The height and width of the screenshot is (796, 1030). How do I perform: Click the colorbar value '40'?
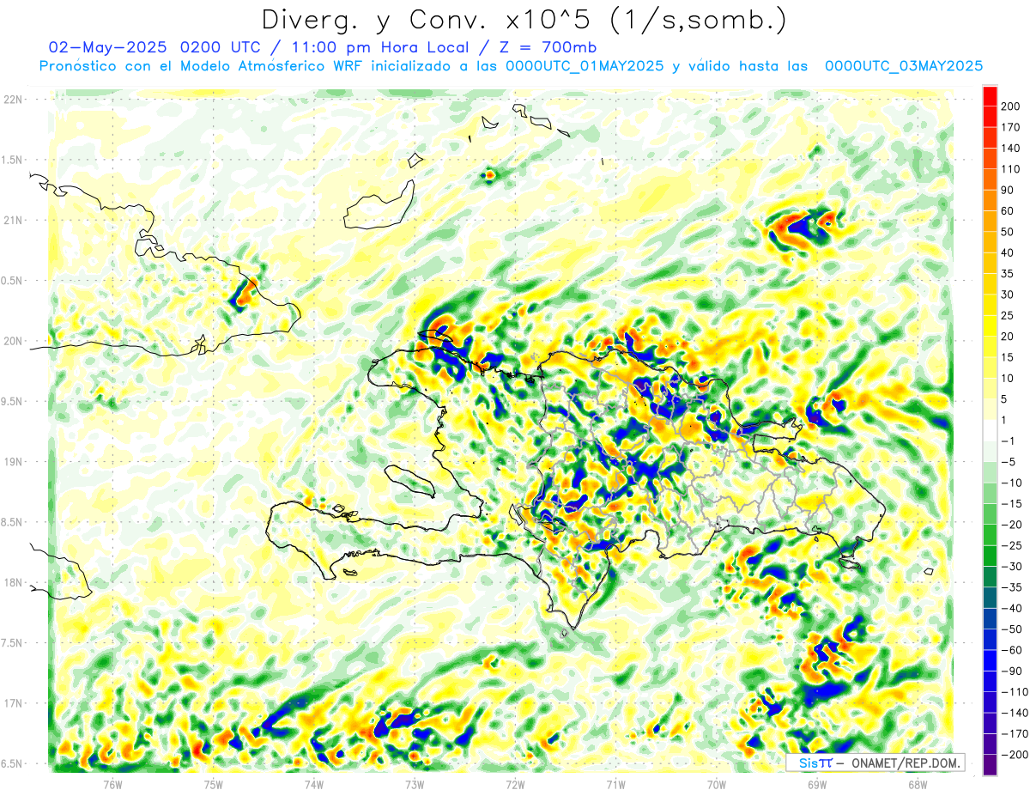click(1008, 252)
